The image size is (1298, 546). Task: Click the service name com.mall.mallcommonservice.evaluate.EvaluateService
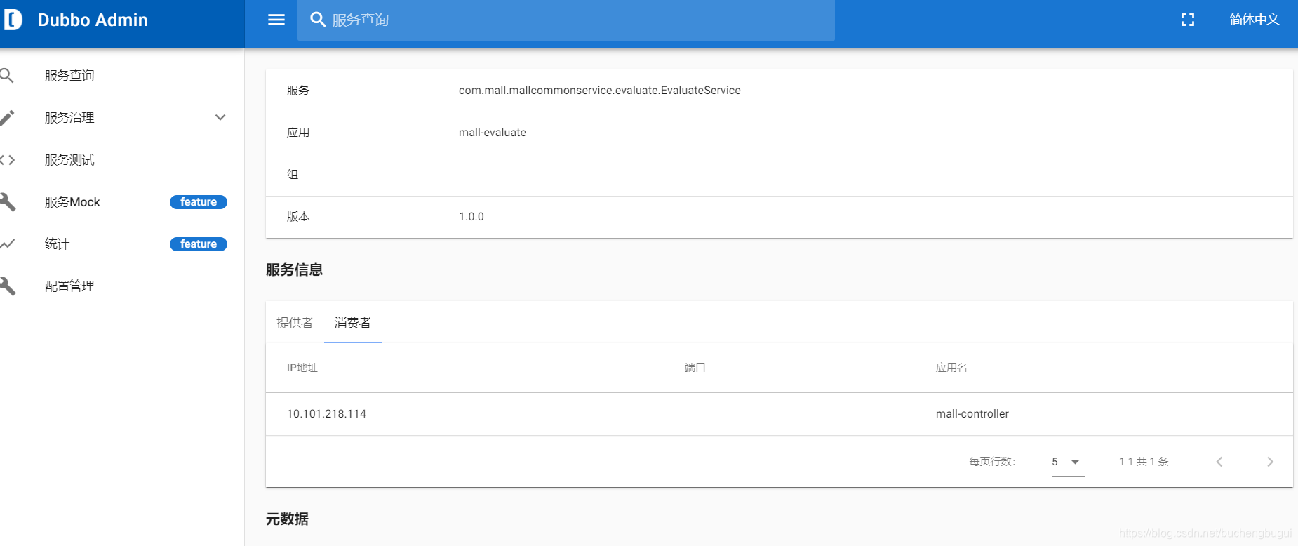(x=600, y=91)
